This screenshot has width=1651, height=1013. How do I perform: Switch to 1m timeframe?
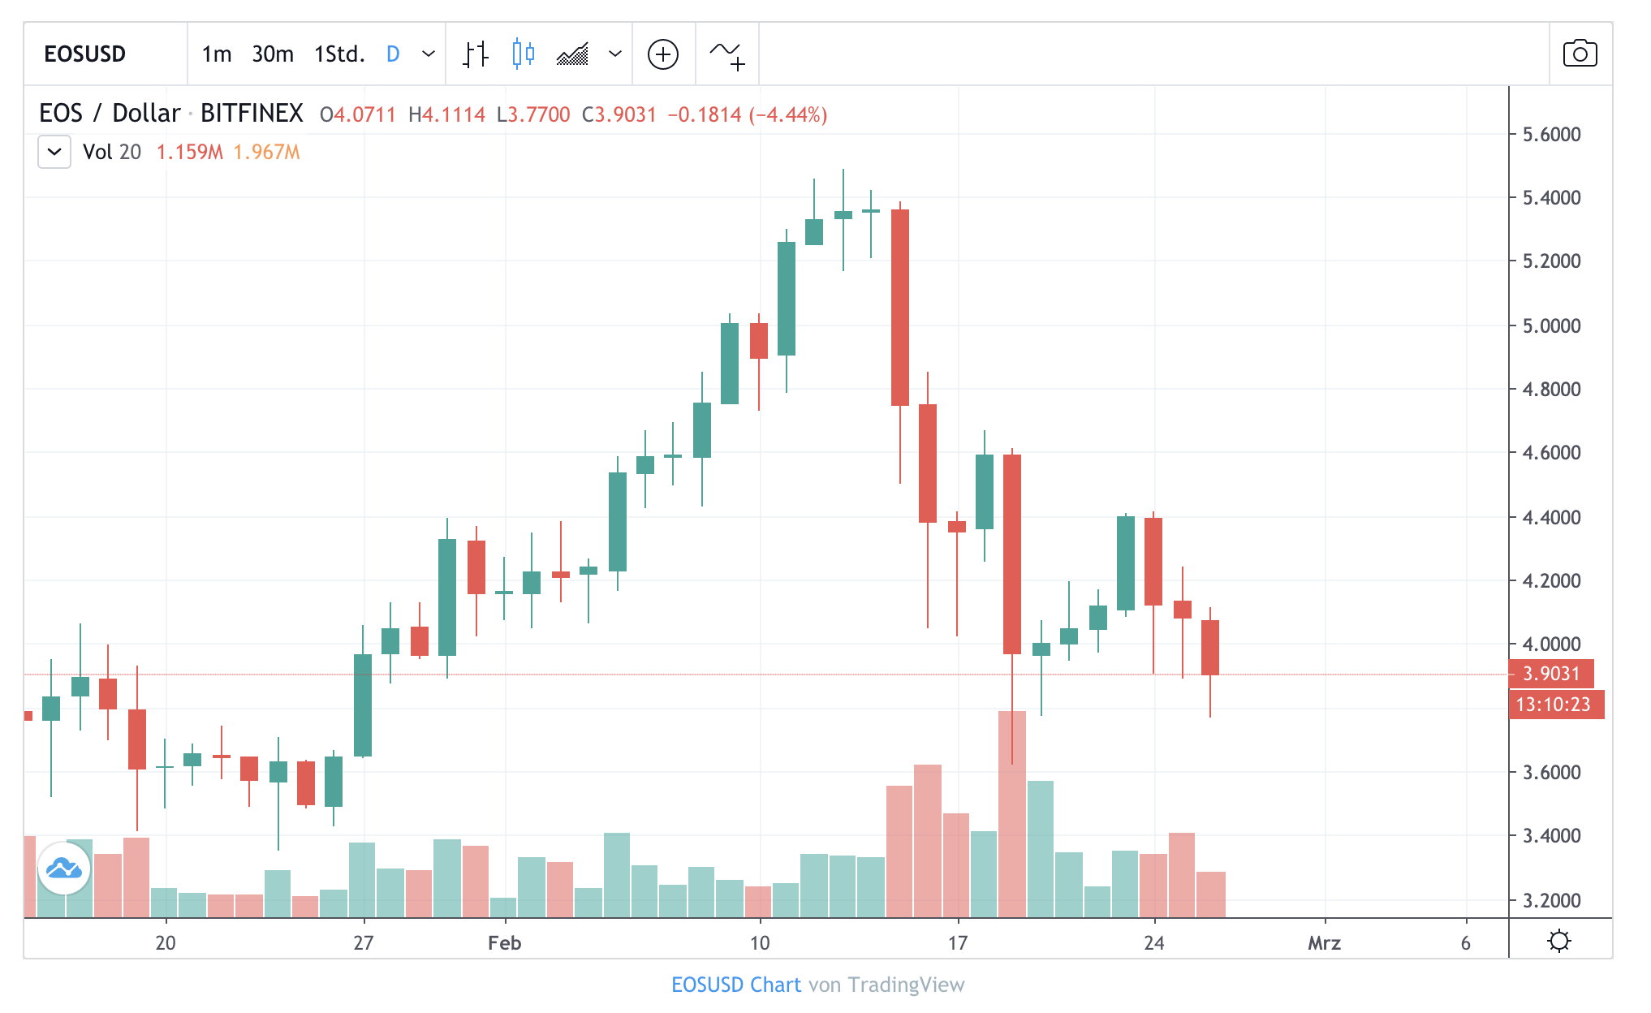217,54
